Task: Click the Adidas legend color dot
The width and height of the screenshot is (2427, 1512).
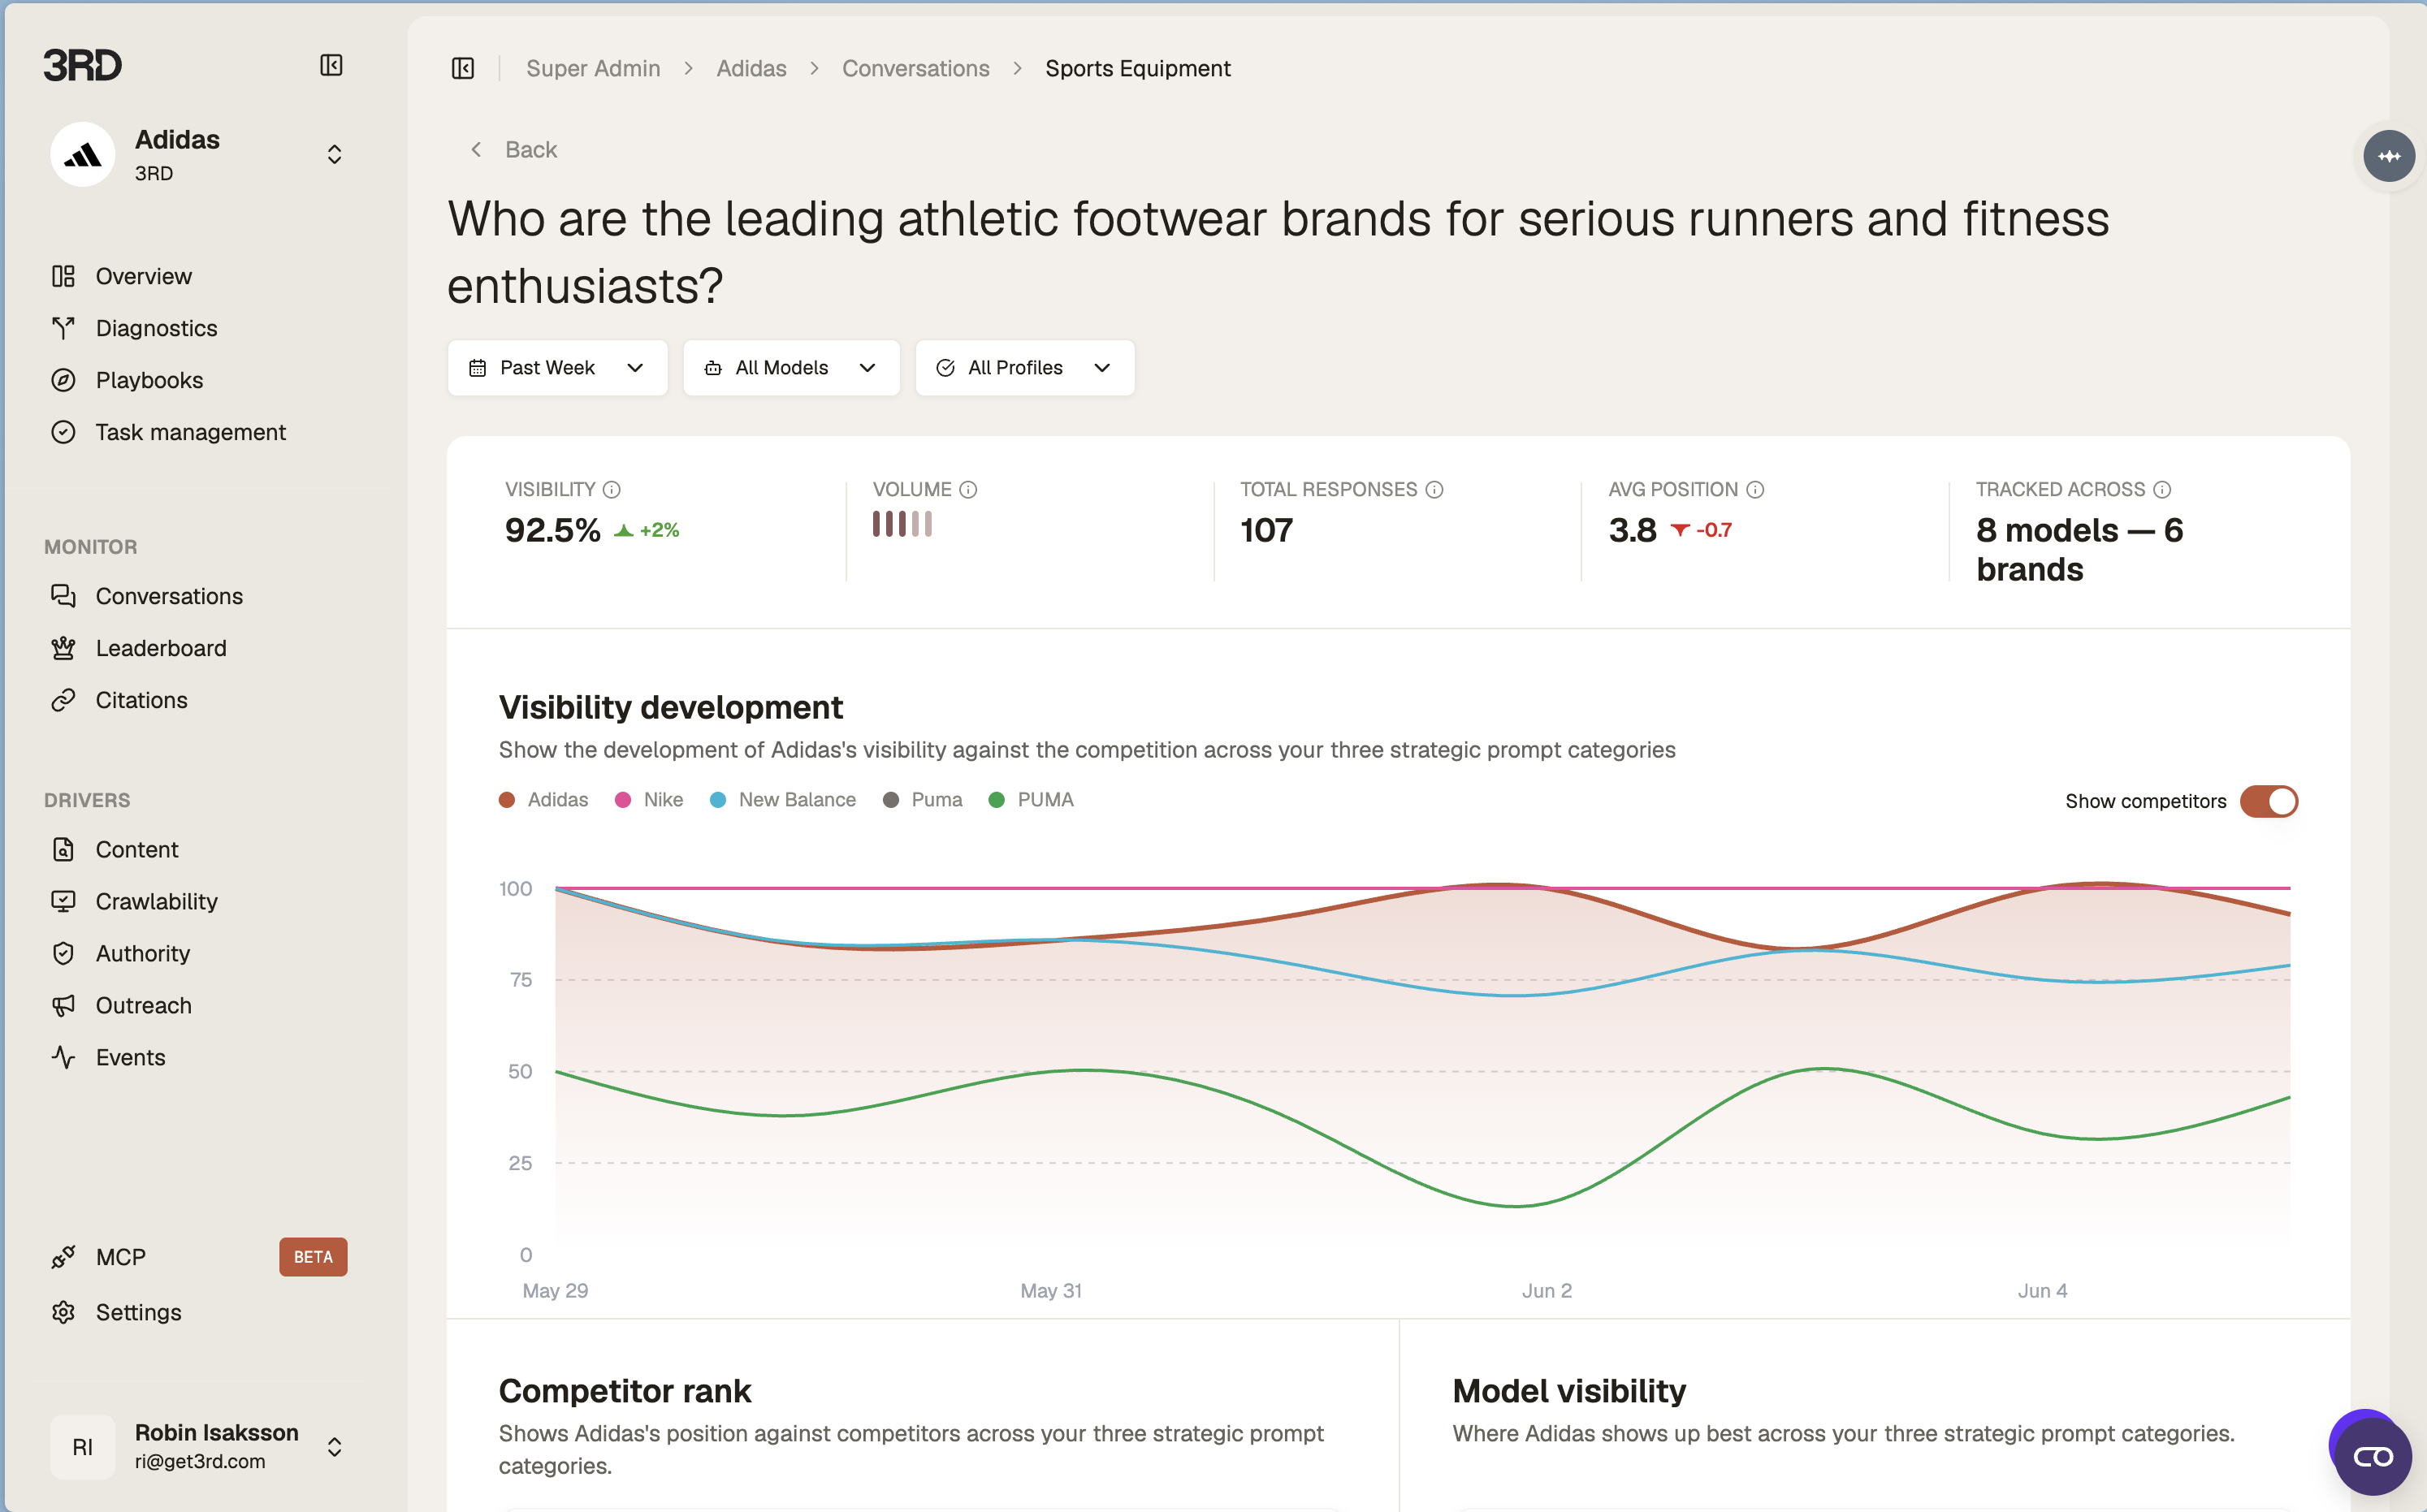Action: [x=507, y=800]
